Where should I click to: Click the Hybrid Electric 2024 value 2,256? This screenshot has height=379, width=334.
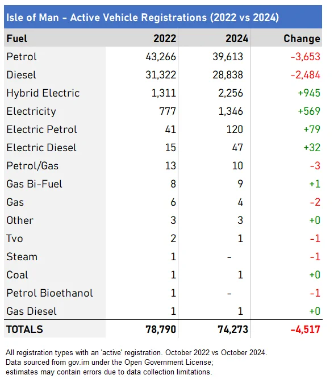pyautogui.click(x=231, y=93)
